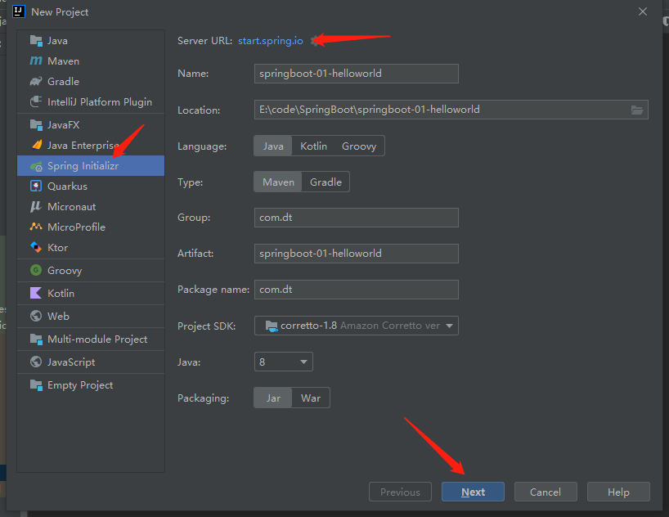Click the Java Enterprise icon
The height and width of the screenshot is (517, 669).
point(36,145)
